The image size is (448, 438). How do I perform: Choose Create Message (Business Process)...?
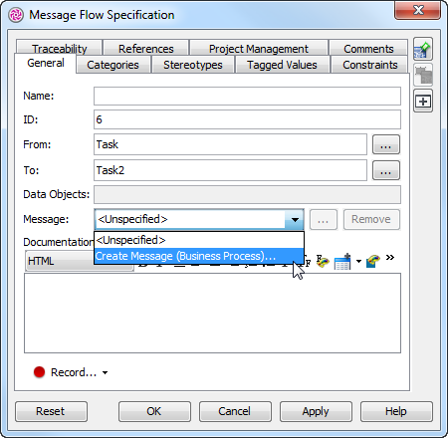(x=199, y=256)
